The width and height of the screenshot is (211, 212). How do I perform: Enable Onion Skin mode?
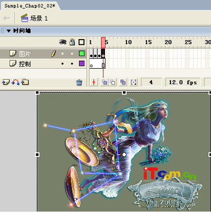pyautogui.click(x=104, y=82)
